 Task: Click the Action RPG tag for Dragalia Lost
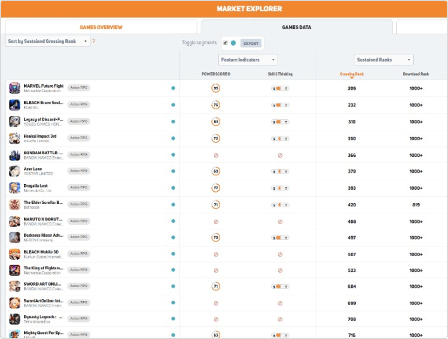(x=78, y=187)
